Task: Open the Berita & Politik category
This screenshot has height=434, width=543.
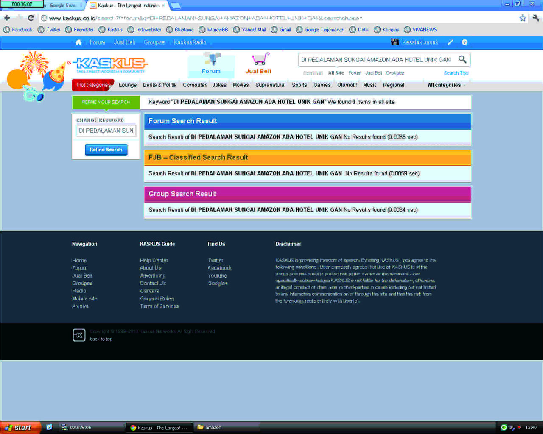Action: click(x=160, y=85)
